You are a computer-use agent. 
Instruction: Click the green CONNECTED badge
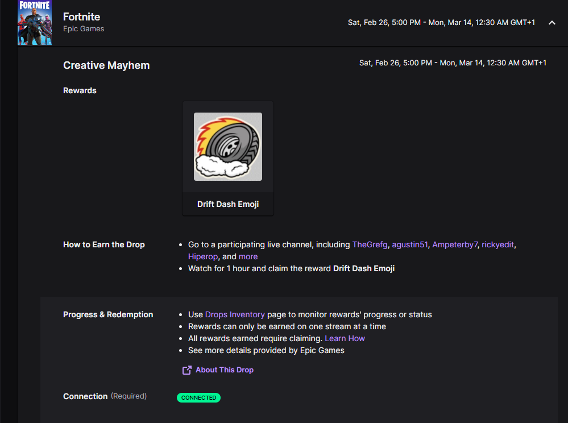(198, 398)
